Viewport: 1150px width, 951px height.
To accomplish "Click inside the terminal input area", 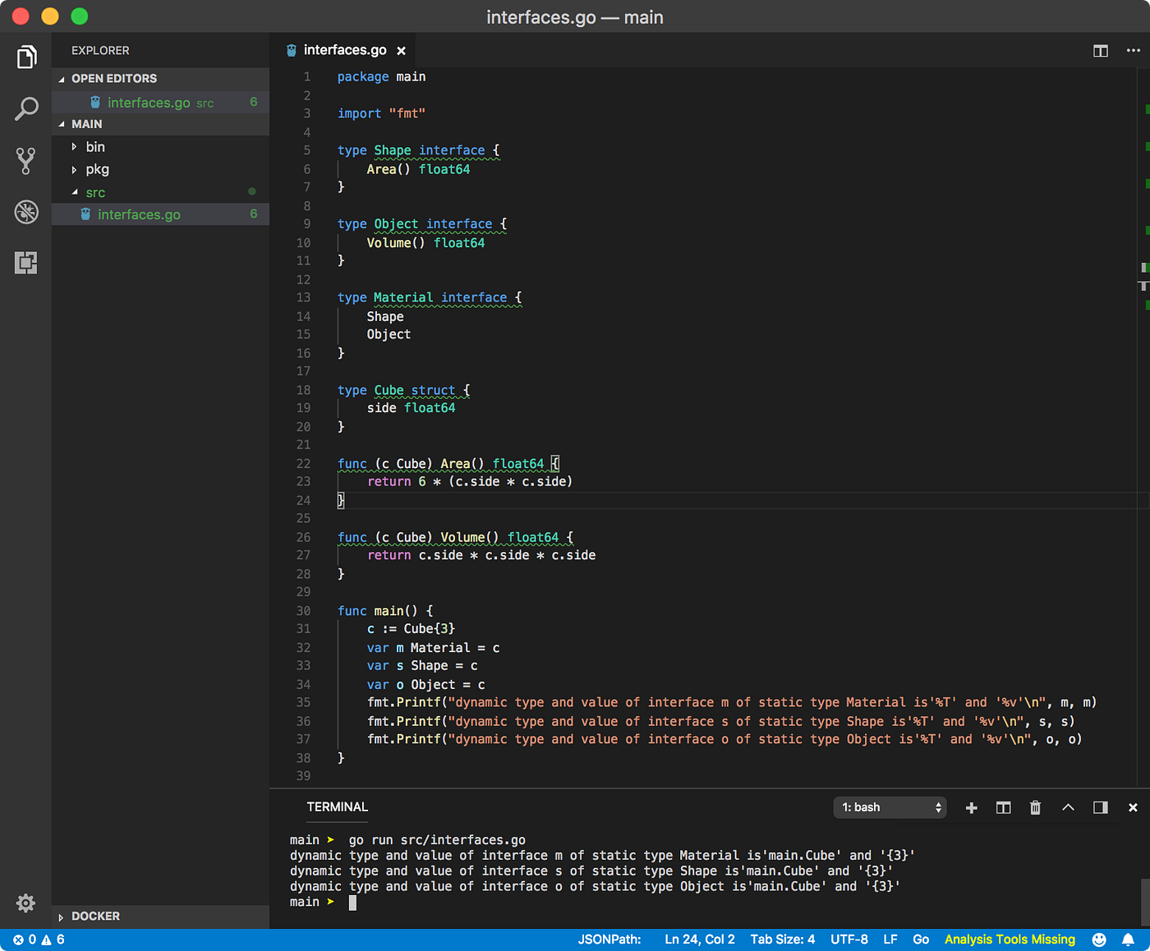I will click(575, 902).
